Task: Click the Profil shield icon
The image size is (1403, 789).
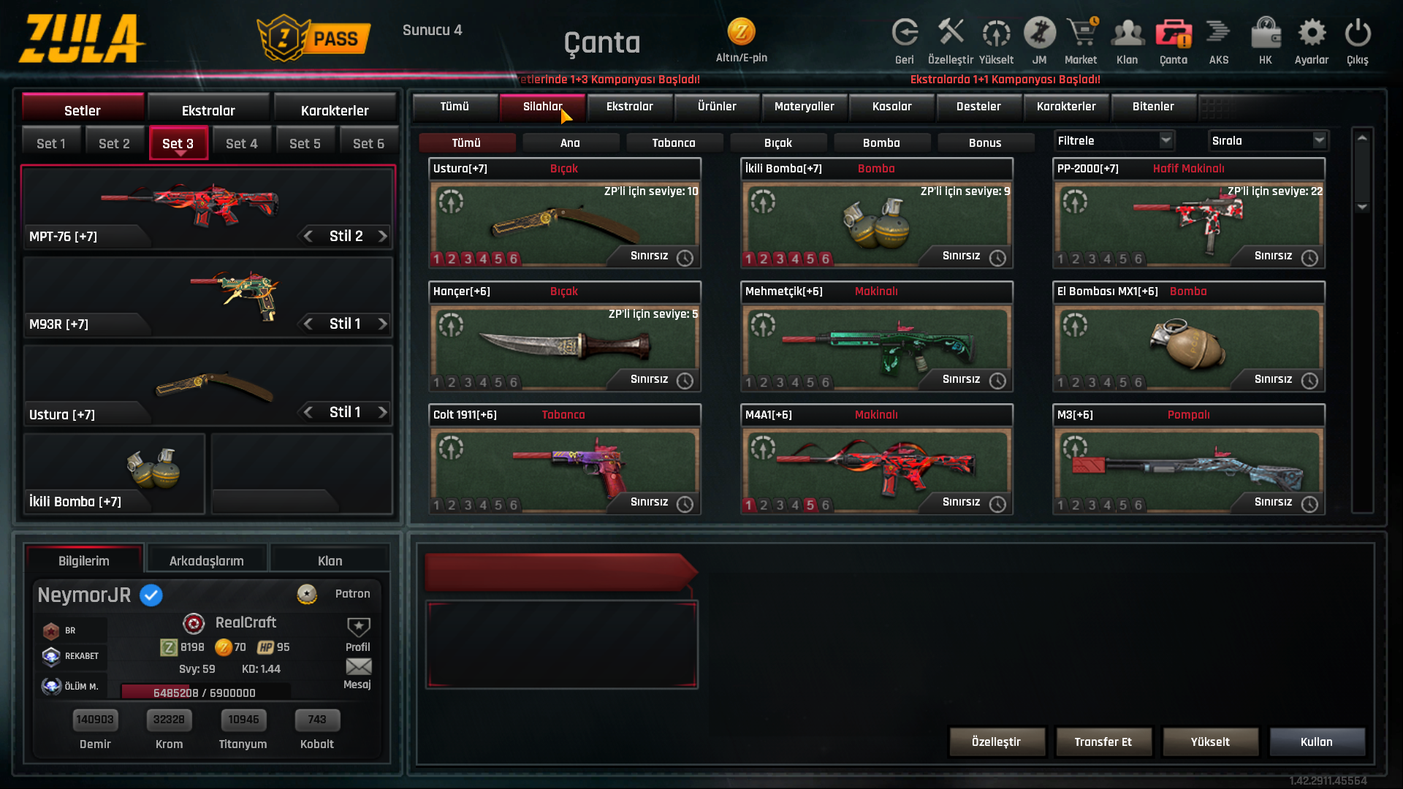Action: click(358, 628)
